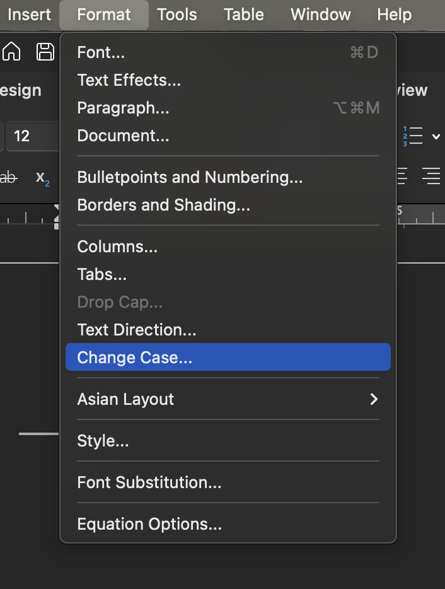
Task: Open the numbered list dropdown arrow
Action: click(436, 136)
